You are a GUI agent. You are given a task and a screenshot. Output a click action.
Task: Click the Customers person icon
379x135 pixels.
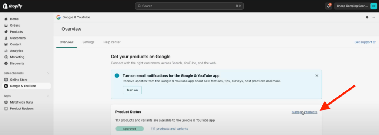coord(6,38)
